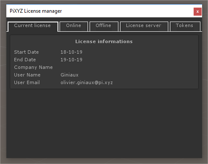Screen dimensions: 208x164
Task: Click the User Name label
Action: pos(27,75)
